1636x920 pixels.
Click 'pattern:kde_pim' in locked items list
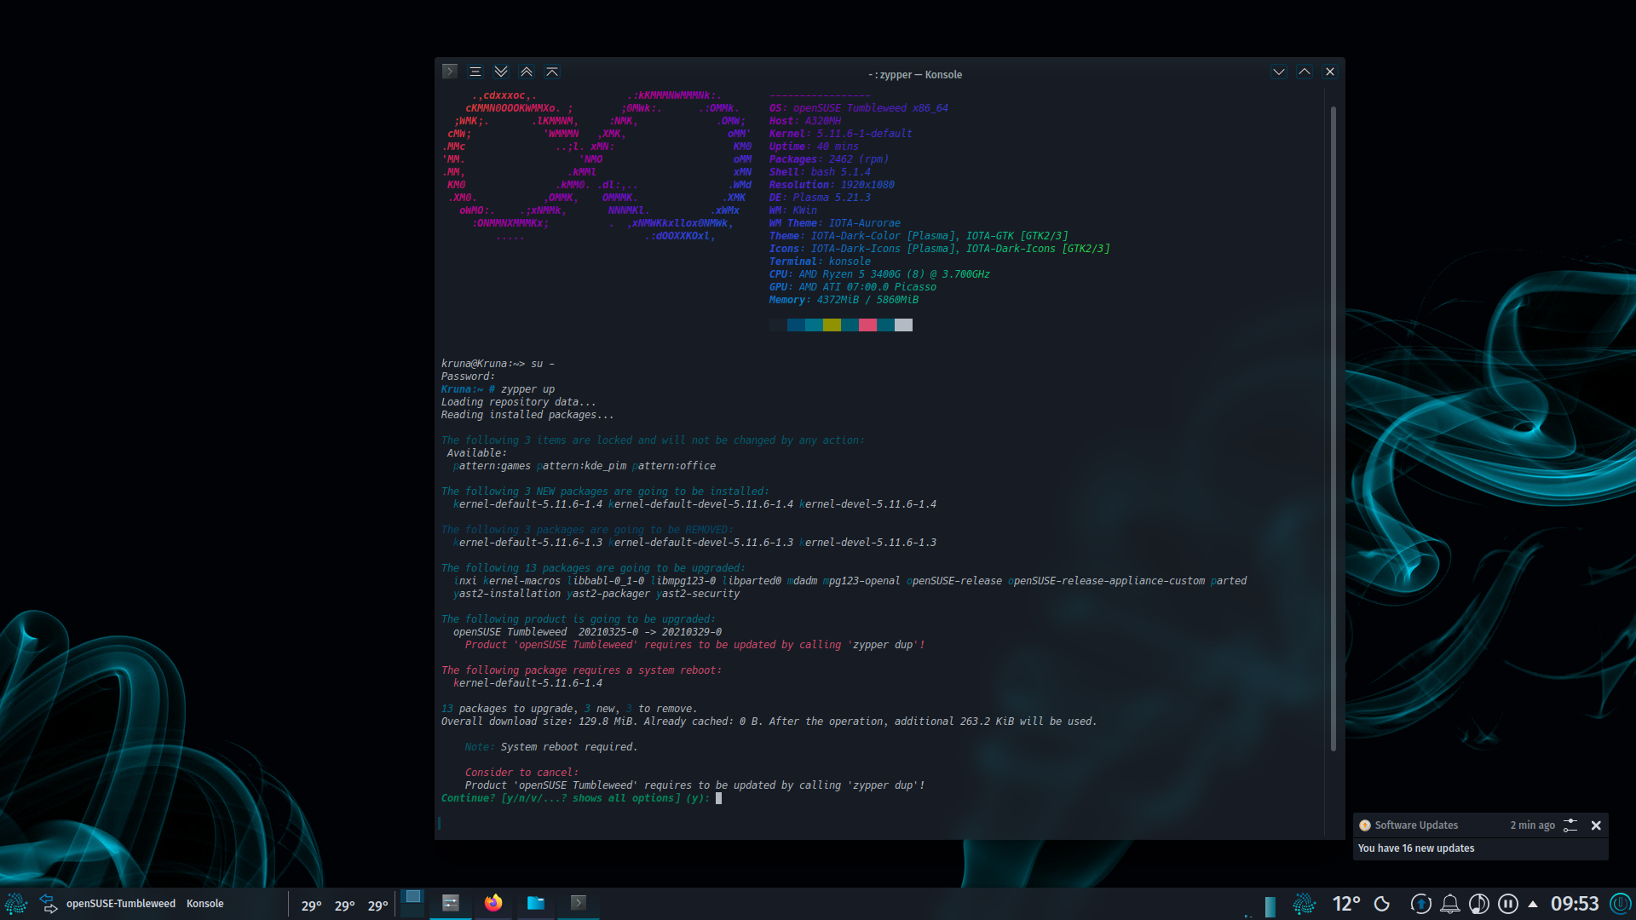click(581, 466)
